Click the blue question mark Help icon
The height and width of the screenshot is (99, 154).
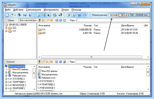[x=79, y=15]
